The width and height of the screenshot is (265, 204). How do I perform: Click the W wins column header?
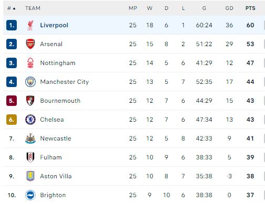[x=150, y=8]
